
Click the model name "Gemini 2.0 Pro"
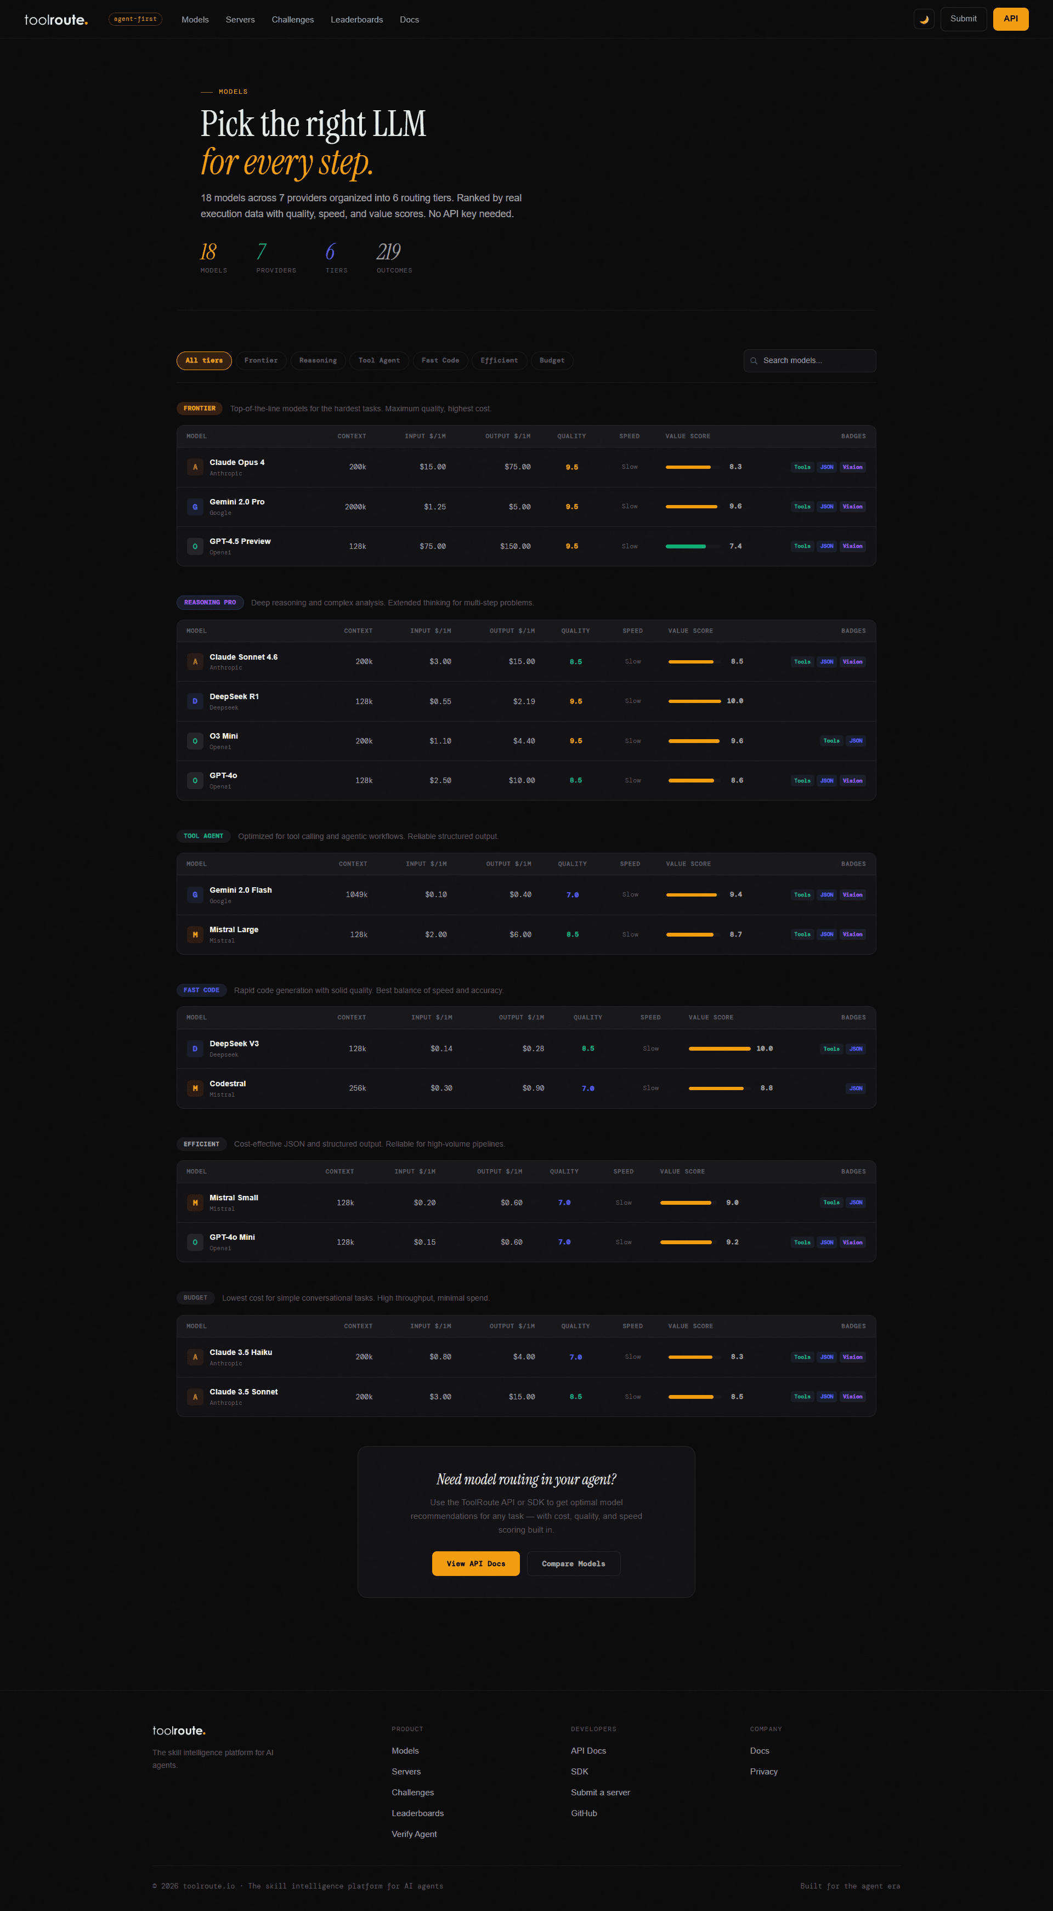click(237, 502)
